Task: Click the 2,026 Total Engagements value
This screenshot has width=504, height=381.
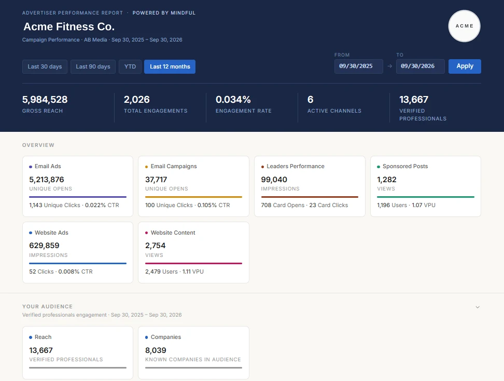Action: coord(136,100)
